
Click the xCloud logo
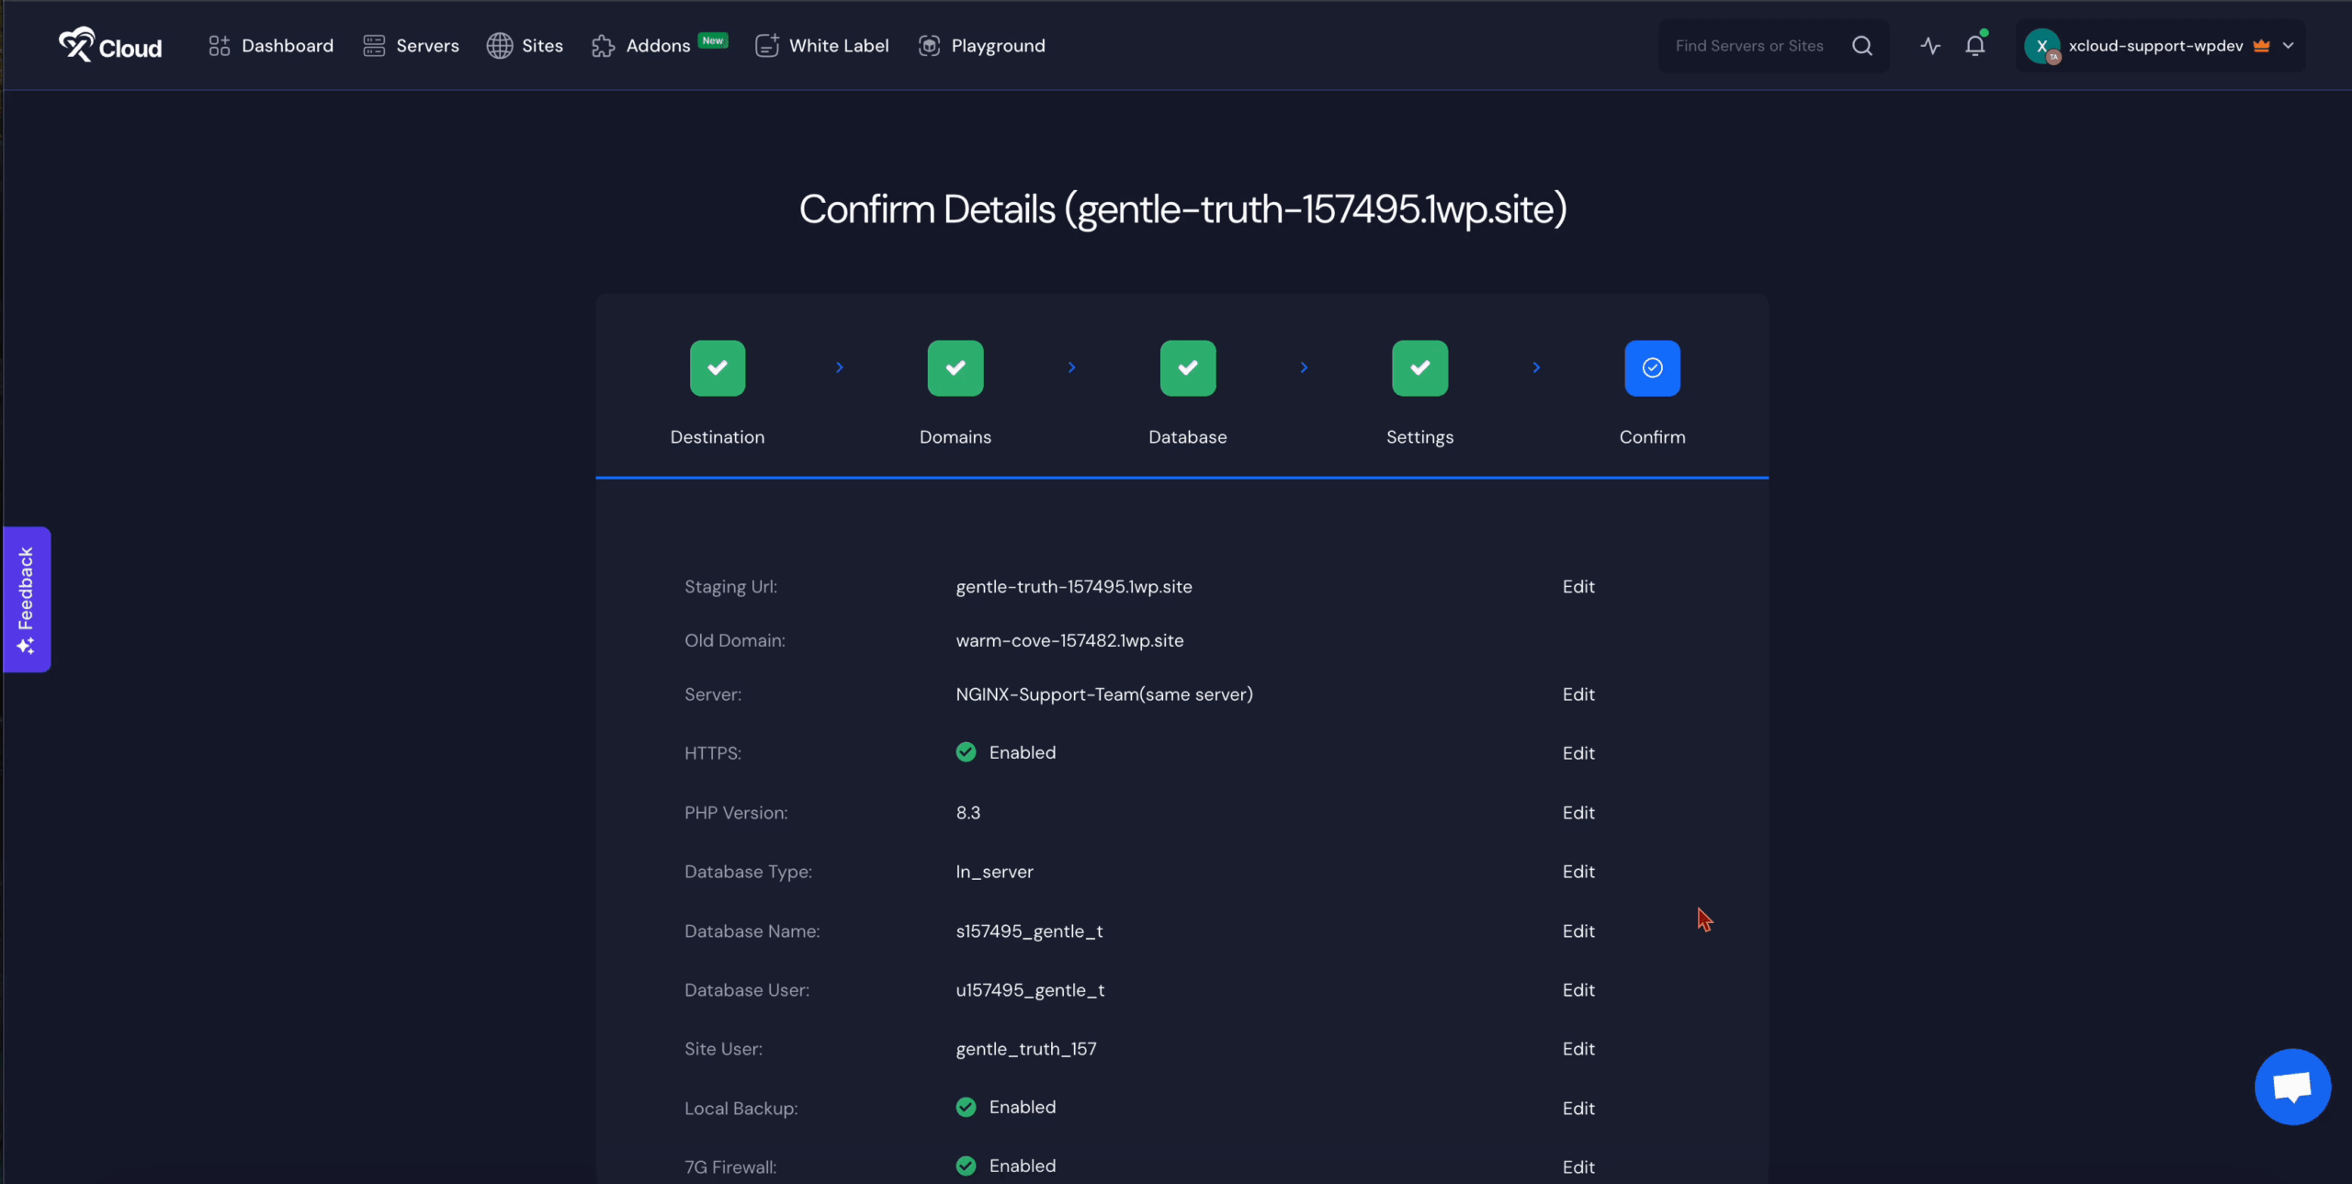click(110, 45)
